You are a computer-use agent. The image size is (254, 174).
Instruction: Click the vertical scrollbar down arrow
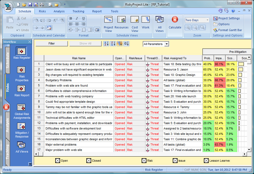click(249, 150)
